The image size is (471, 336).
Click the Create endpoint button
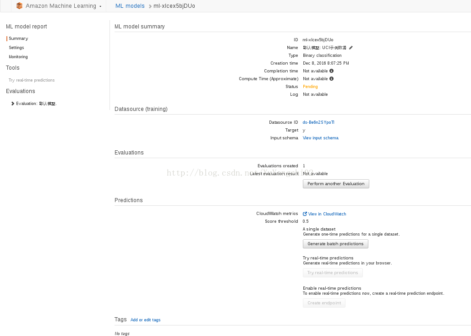click(x=324, y=303)
